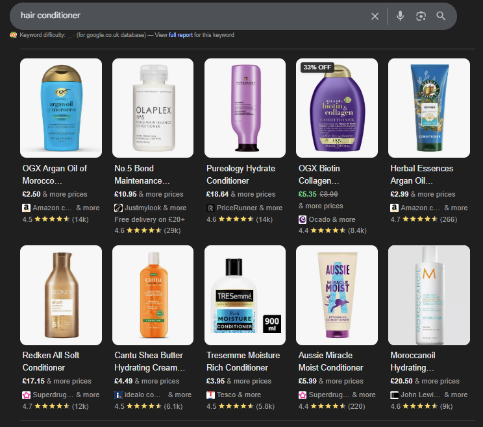This screenshot has width=483, height=427.
Task: Open Tresemme Rich Moisture bottle image
Action: (245, 295)
